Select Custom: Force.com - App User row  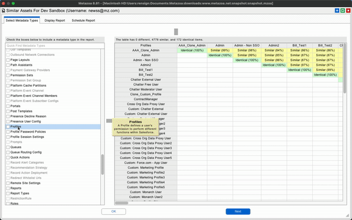(x=145, y=163)
